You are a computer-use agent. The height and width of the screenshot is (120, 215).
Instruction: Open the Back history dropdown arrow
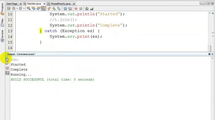coord(17,9)
